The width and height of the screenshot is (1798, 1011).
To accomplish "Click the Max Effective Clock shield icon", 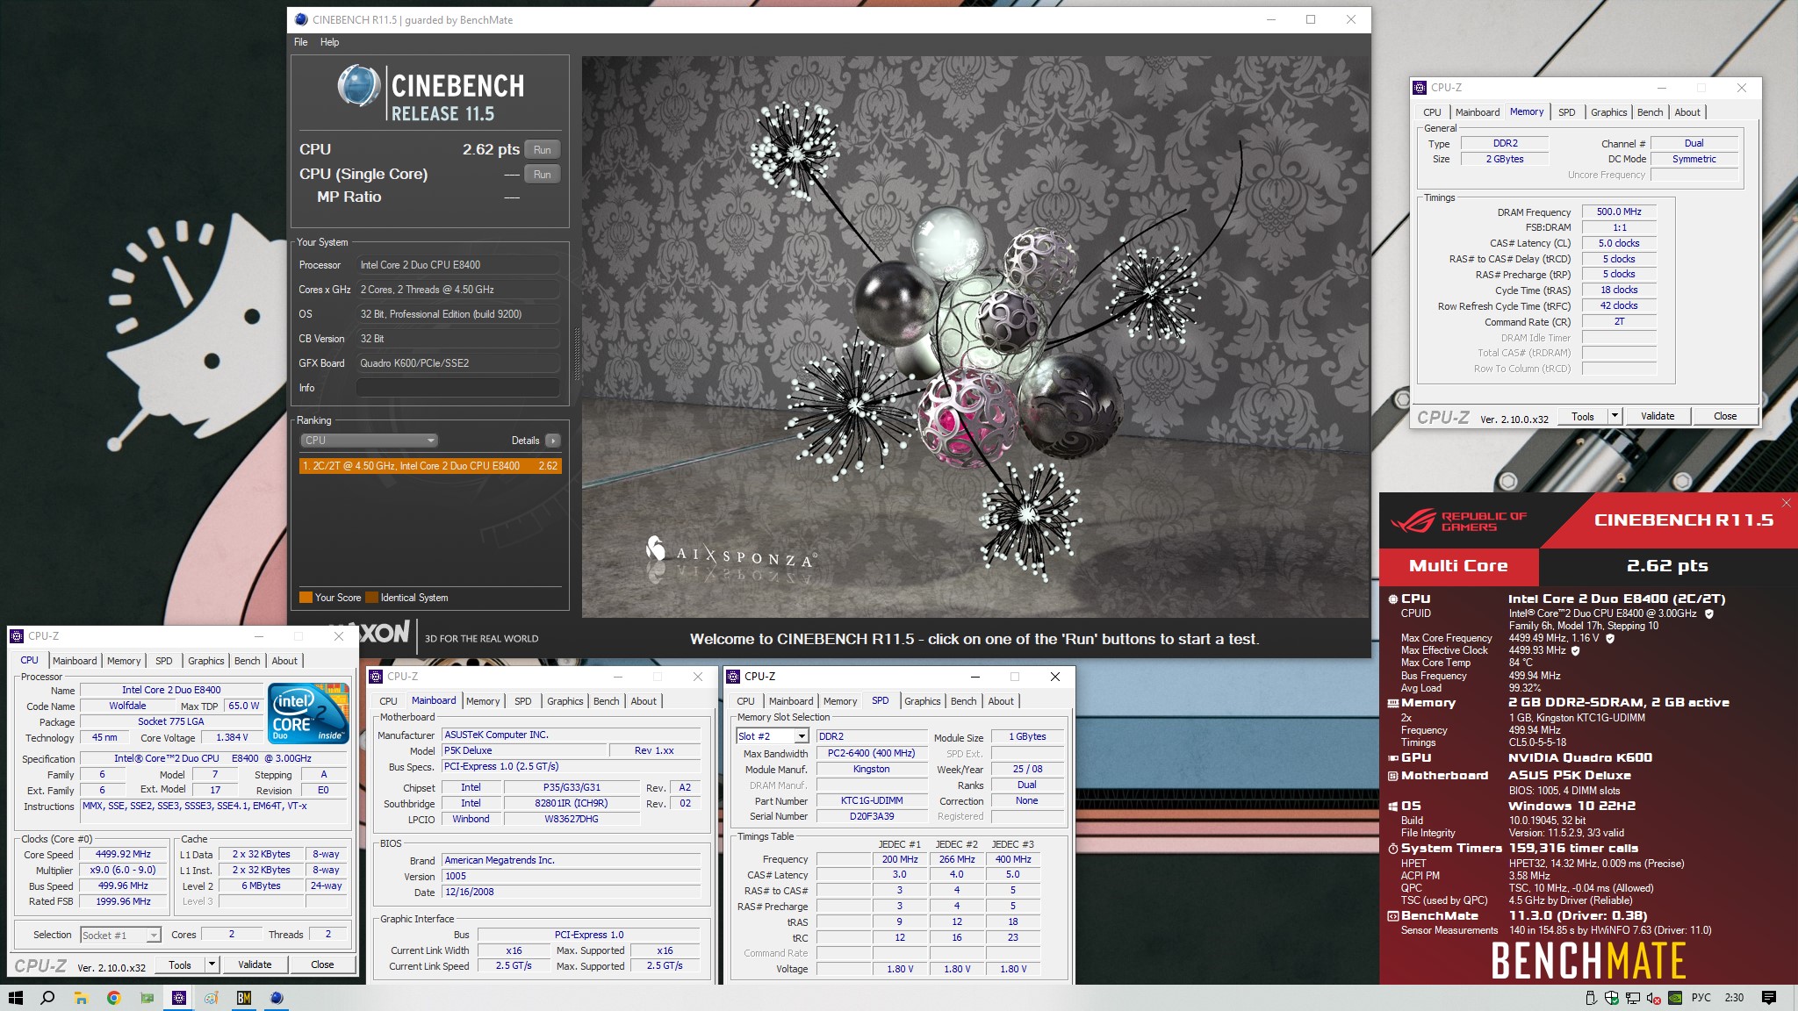I will (1576, 650).
